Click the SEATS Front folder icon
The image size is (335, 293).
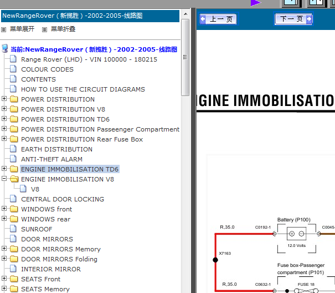click(x=14, y=279)
